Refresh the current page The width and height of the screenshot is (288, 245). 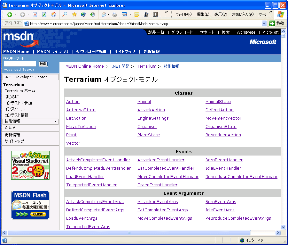coord(44,14)
